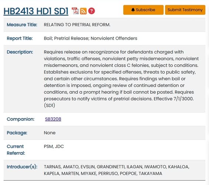The height and width of the screenshot is (185, 209).
Task: Click the measure title text 'RELATING TO PRETRIAL REFORM.'
Action: tap(77, 25)
